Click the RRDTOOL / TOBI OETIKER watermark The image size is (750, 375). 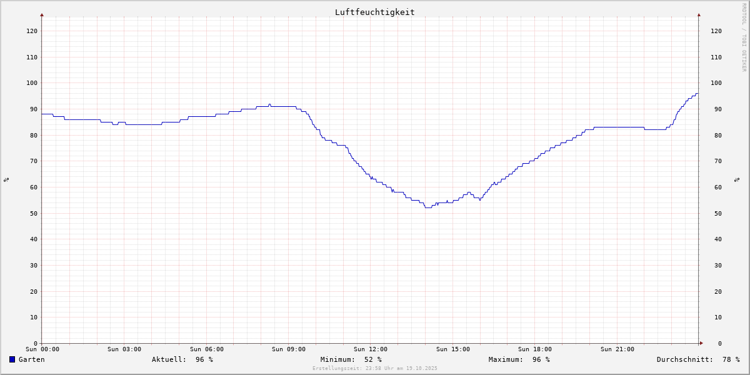point(744,37)
